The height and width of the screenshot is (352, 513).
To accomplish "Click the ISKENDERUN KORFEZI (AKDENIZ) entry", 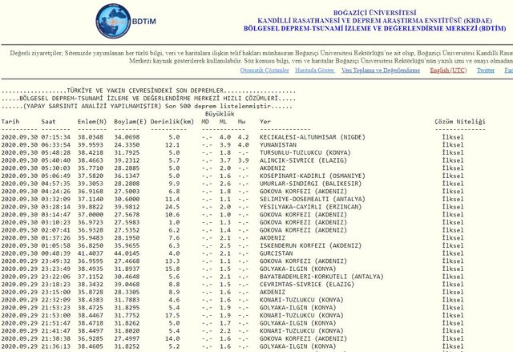I will coord(305,245).
